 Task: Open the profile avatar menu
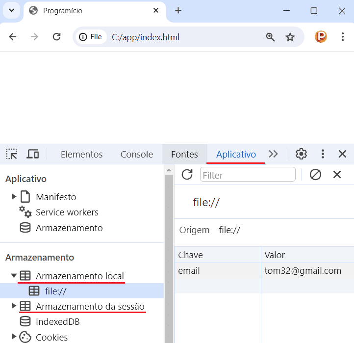click(x=321, y=37)
